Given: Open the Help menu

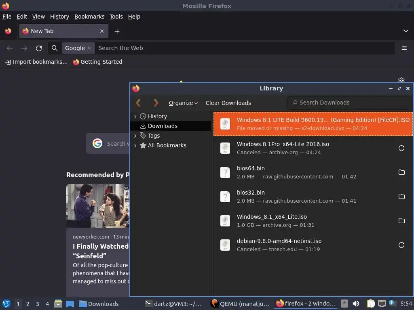Looking at the screenshot, I should [134, 17].
